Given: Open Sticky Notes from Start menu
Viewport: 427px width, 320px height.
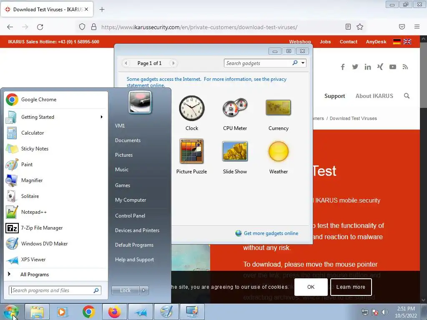Looking at the screenshot, I should [56, 149].
